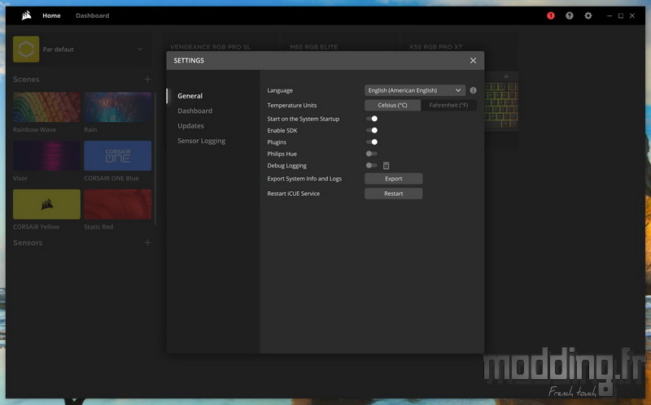Open the red notification badge
651x405 pixels.
coord(551,15)
